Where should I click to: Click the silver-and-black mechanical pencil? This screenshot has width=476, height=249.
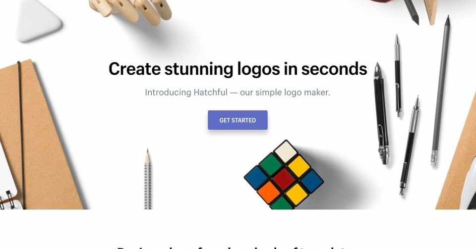[410, 146]
